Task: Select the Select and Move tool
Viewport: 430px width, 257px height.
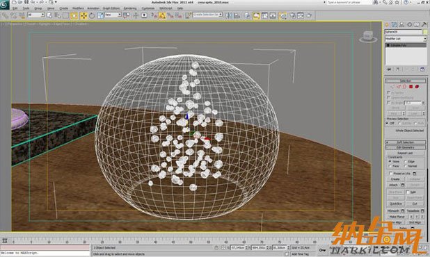Action: (x=83, y=15)
